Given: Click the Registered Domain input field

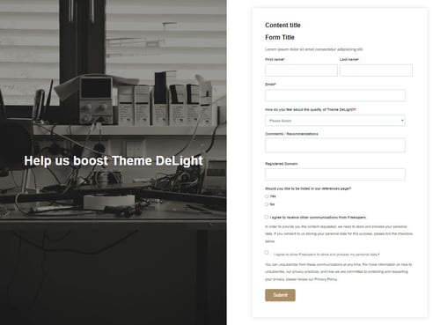Looking at the screenshot, I should click(x=335, y=174).
